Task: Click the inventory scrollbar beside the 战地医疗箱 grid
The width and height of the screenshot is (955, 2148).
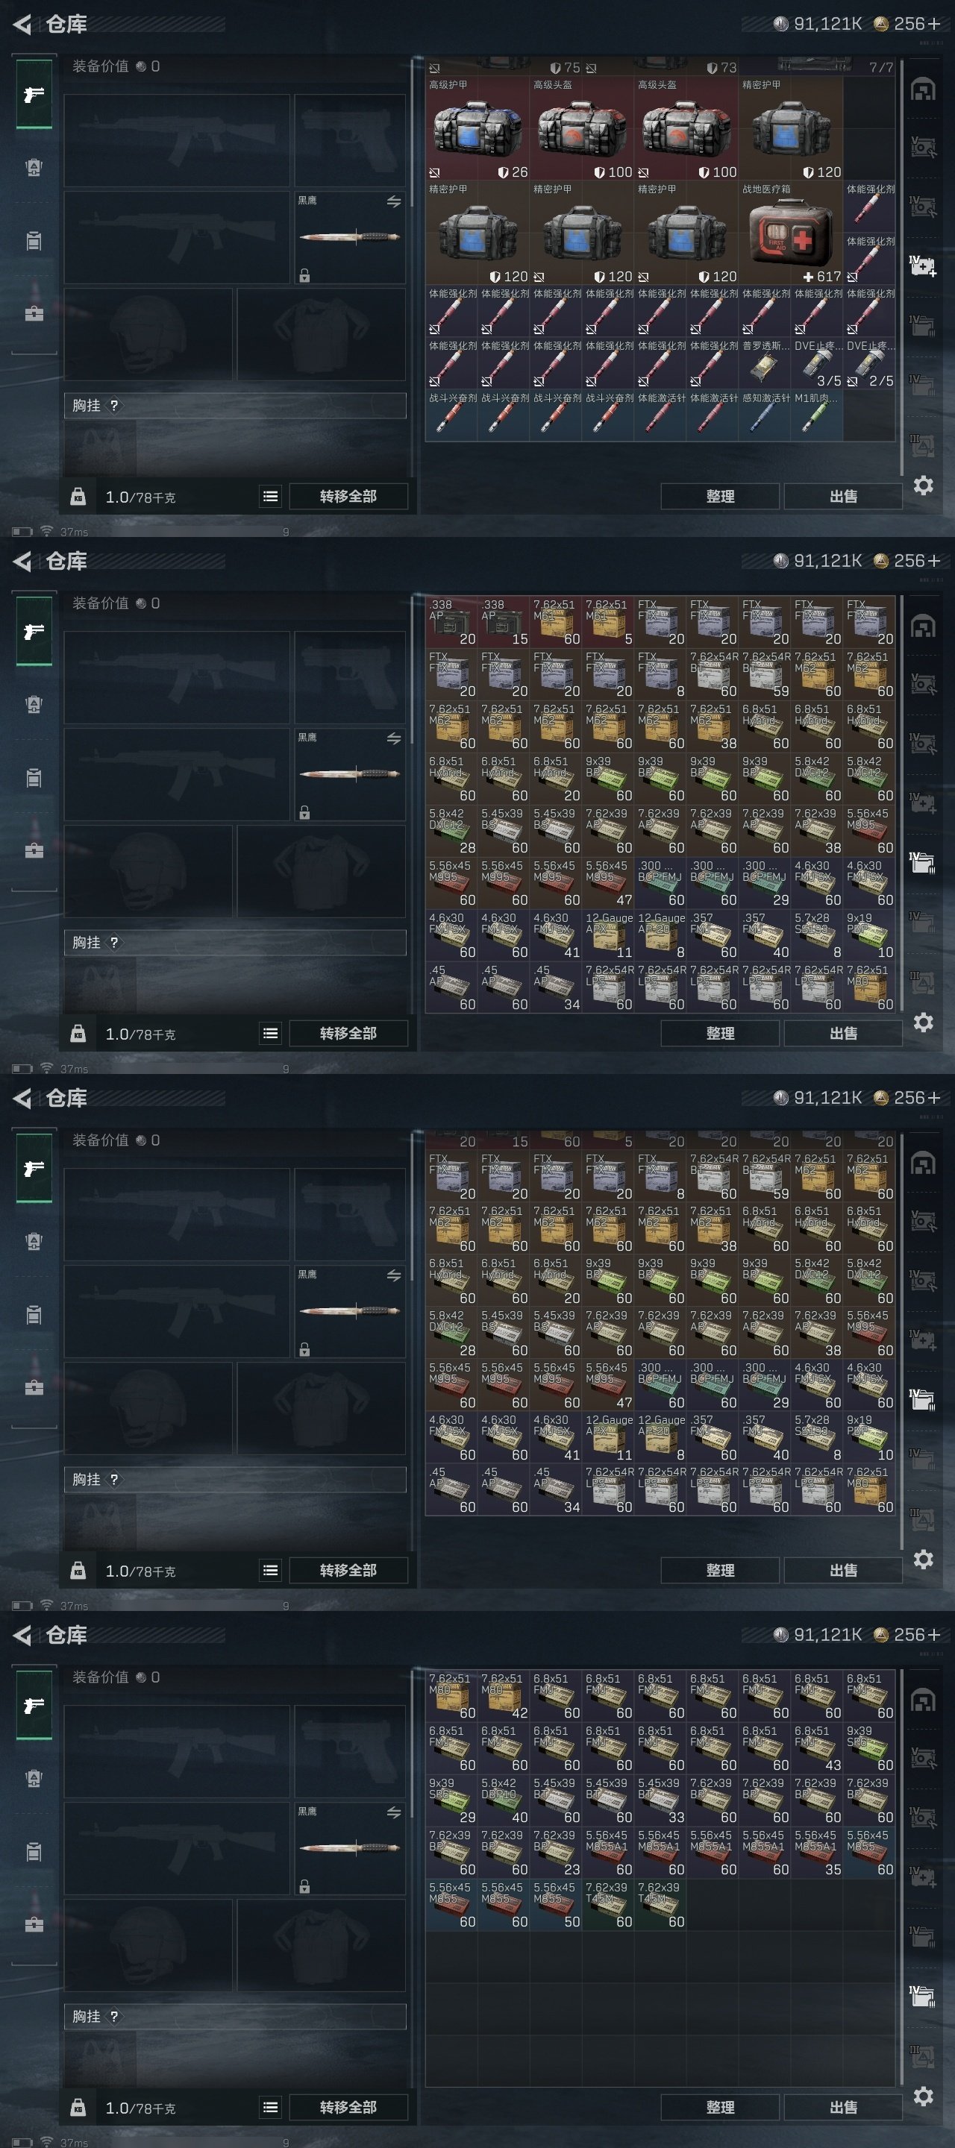Action: tap(901, 267)
